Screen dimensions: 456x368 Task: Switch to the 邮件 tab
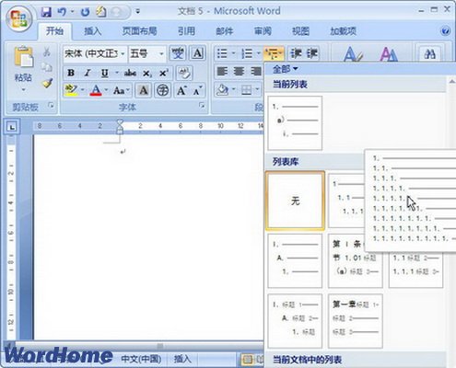225,31
